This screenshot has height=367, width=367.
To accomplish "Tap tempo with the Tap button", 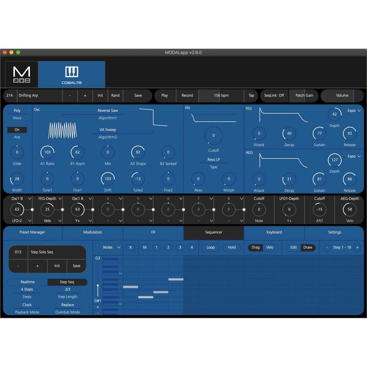I will pos(251,95).
